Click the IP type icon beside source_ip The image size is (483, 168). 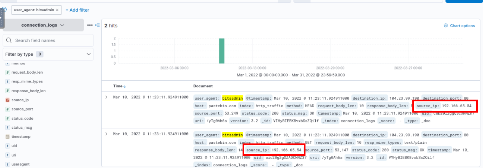pos(7,100)
